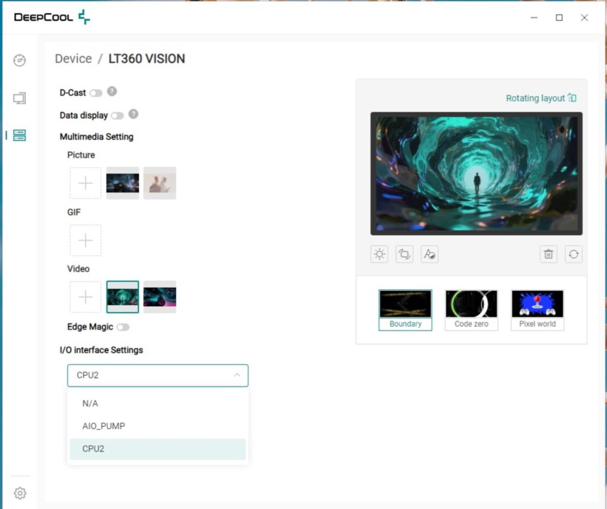The height and width of the screenshot is (509, 607).
Task: Click the Device breadcrumb
Action: [x=73, y=59]
